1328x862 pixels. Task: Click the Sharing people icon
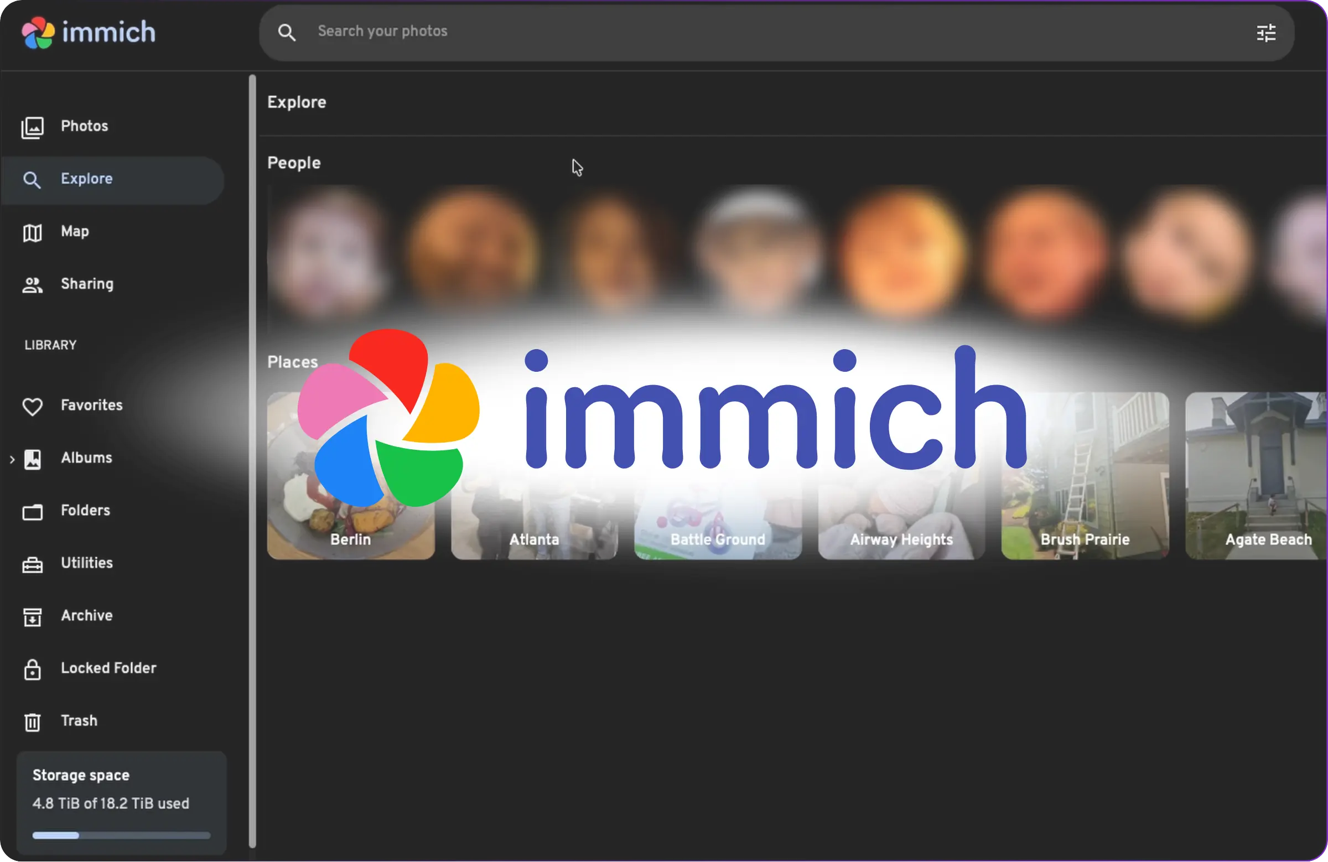tap(32, 285)
